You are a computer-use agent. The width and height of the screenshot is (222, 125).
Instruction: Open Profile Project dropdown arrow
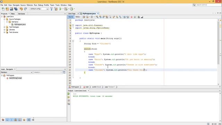point(74,9)
